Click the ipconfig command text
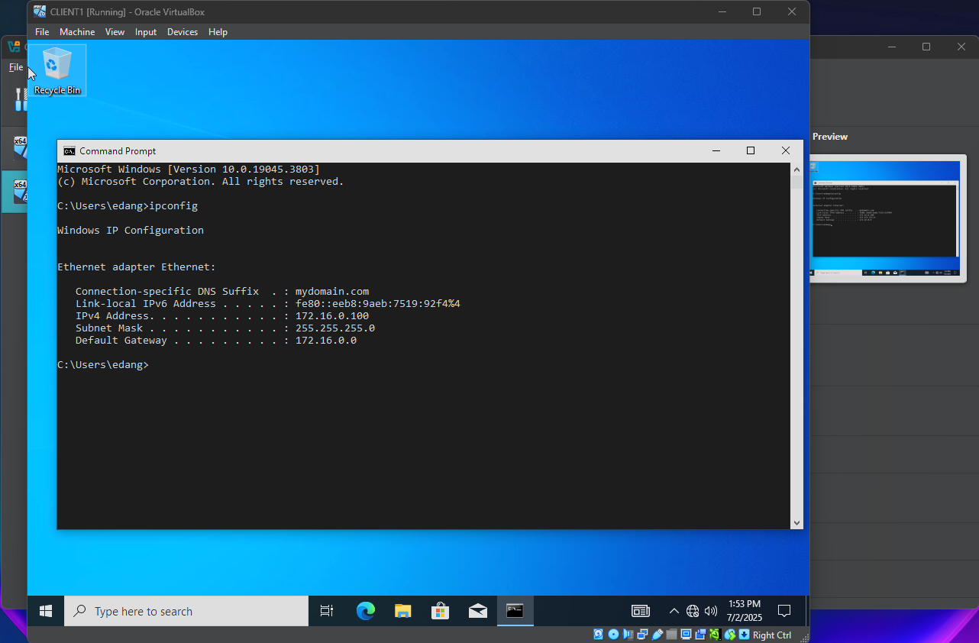 [x=173, y=206]
